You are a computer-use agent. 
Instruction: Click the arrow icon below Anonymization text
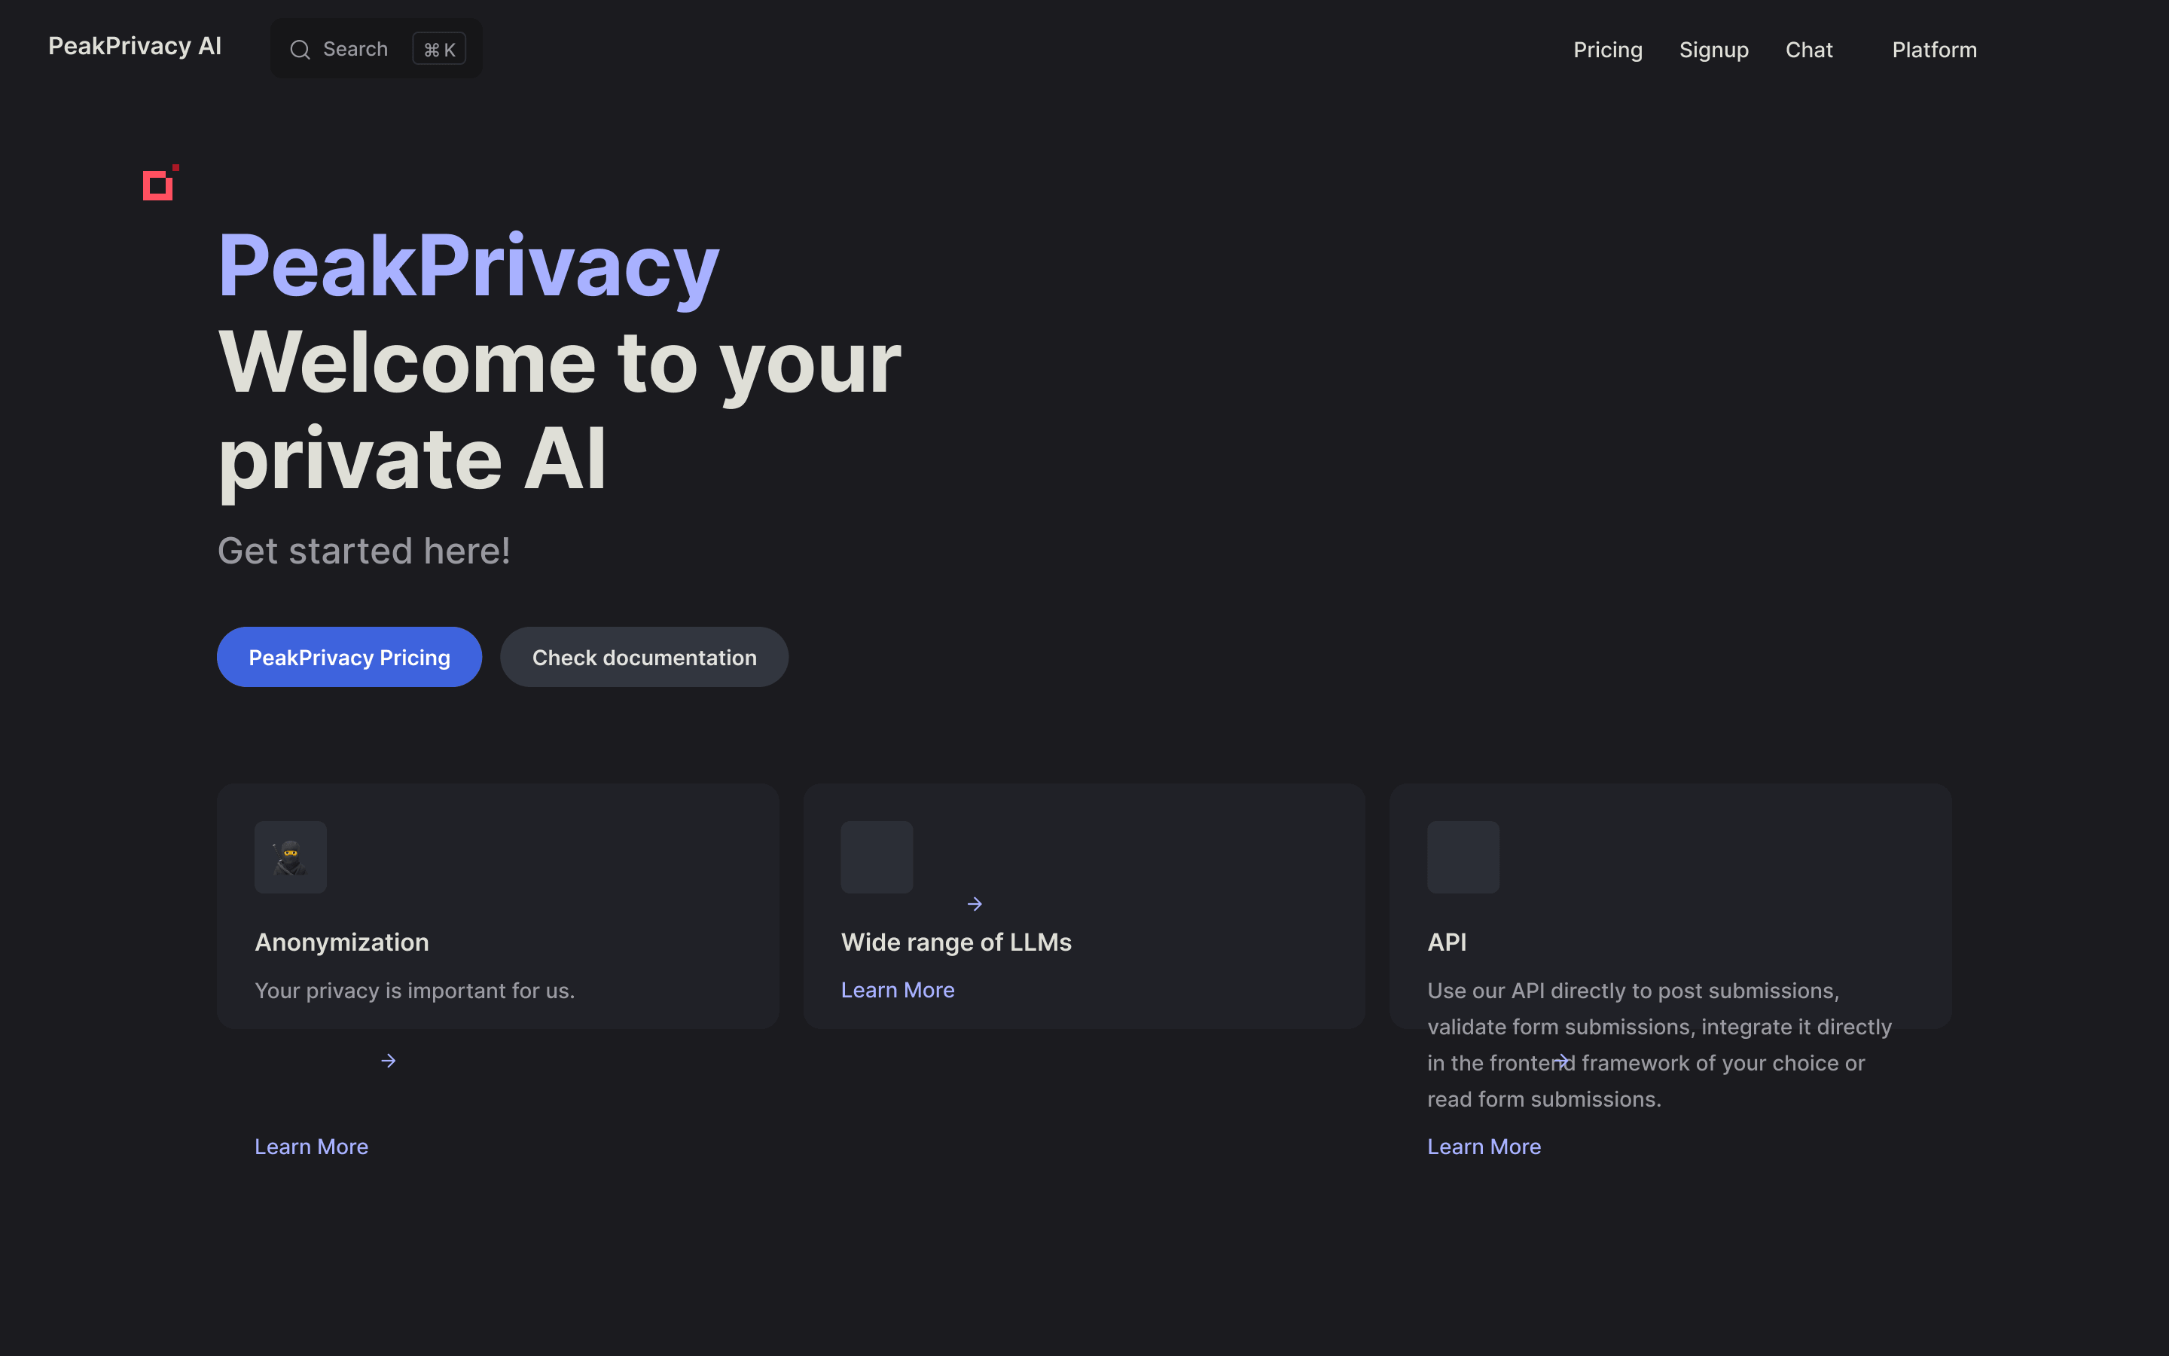click(388, 1061)
